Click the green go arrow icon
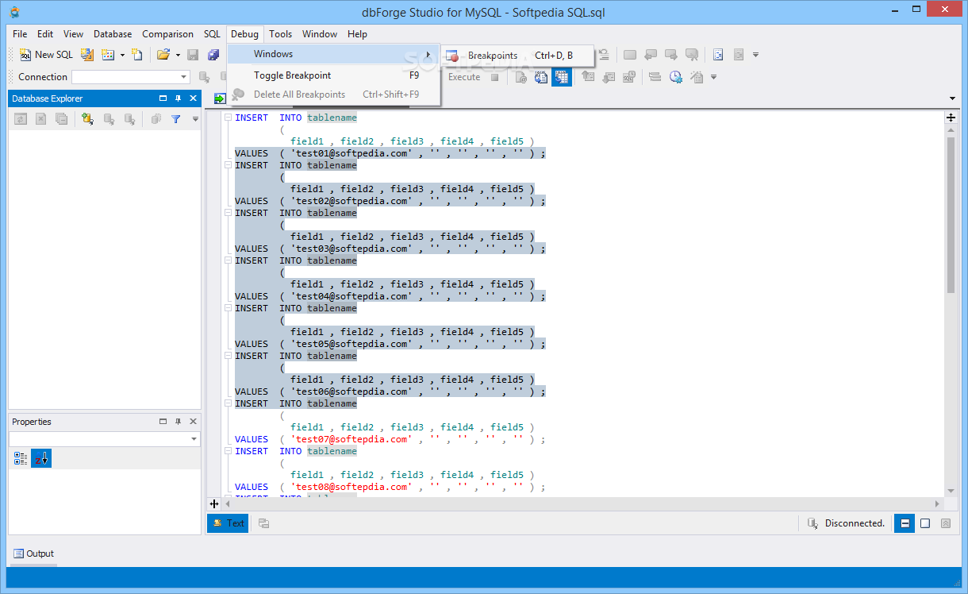Image resolution: width=968 pixels, height=594 pixels. point(220,98)
